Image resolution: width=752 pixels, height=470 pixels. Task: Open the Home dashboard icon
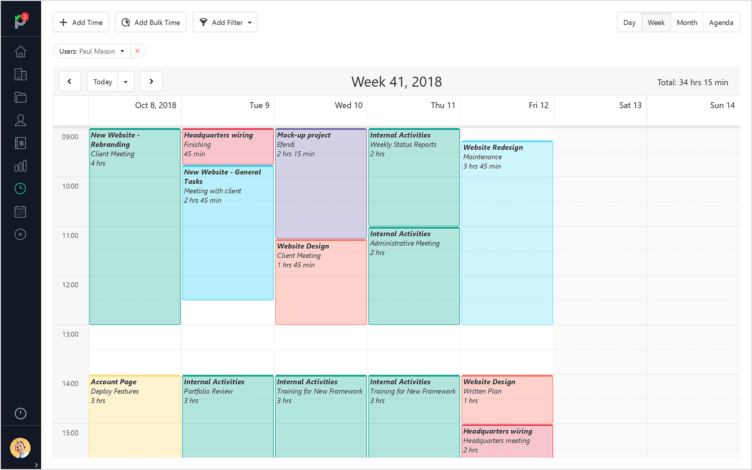pyautogui.click(x=20, y=51)
